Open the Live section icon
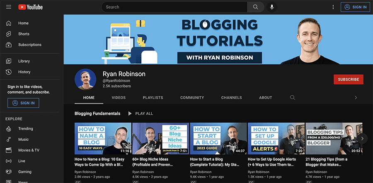The height and width of the screenshot is (183, 373). coord(9,161)
